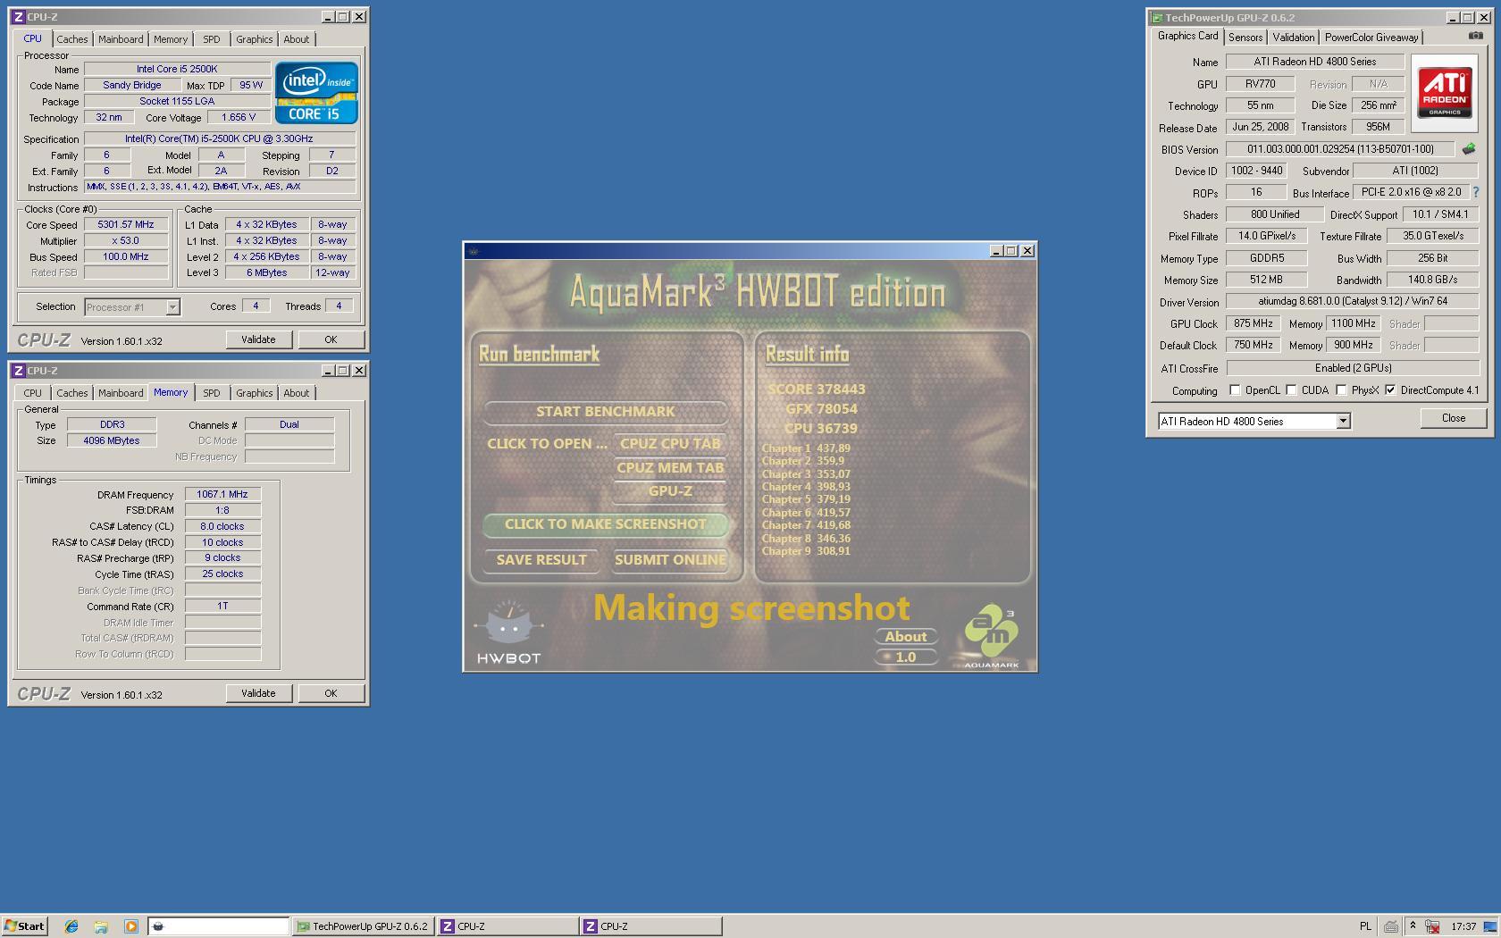Click the 1.0 version button in AquaMark
The height and width of the screenshot is (938, 1501).
906,657
